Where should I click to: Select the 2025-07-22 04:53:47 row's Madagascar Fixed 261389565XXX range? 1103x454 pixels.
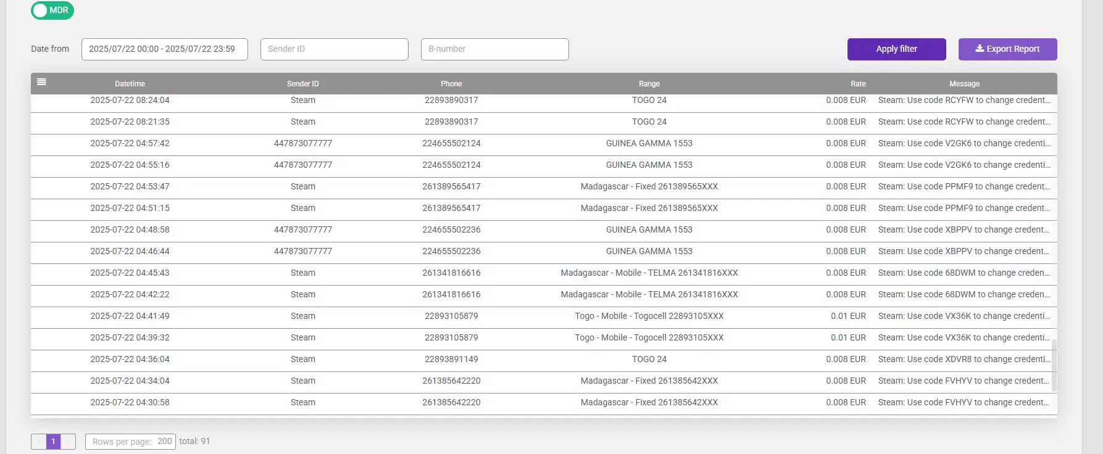[649, 186]
